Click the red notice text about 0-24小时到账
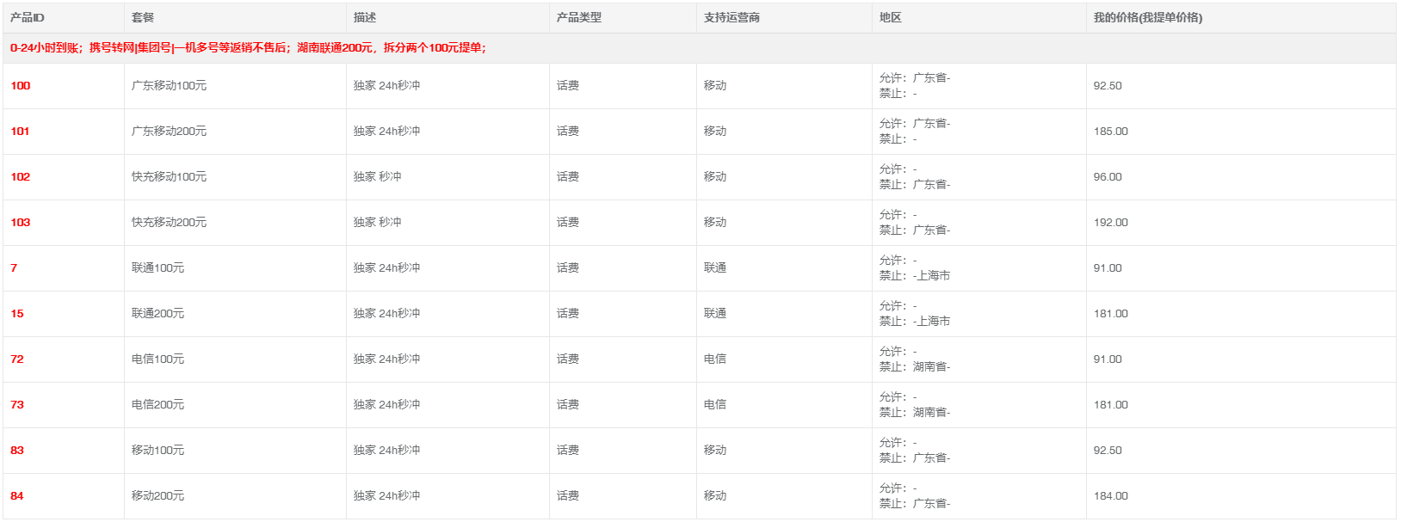Image resolution: width=1401 pixels, height=522 pixels. tap(248, 48)
